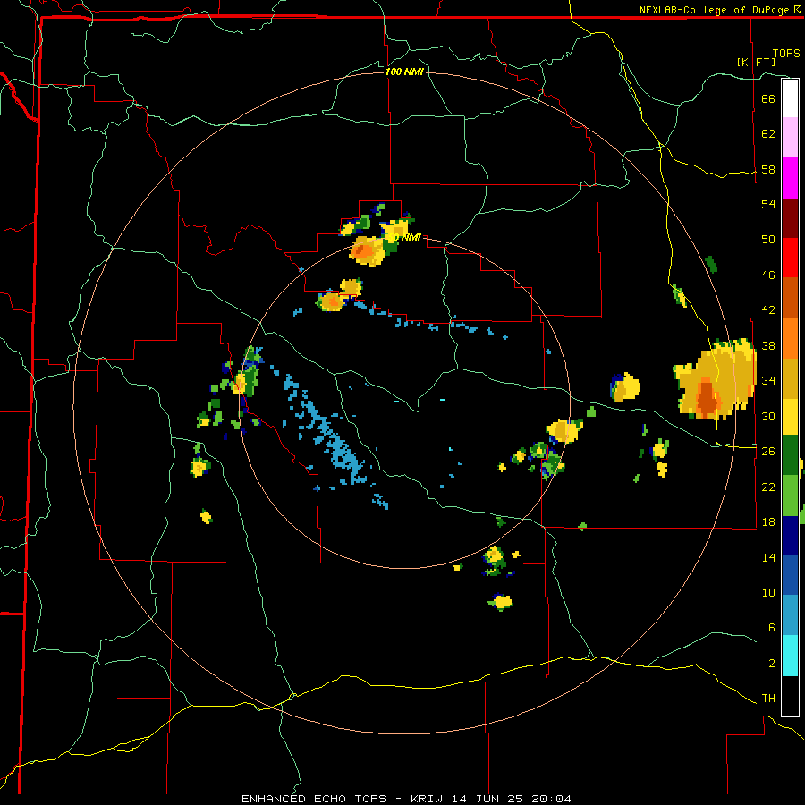
Task: Click the white color band above 66
Action: coord(790,98)
